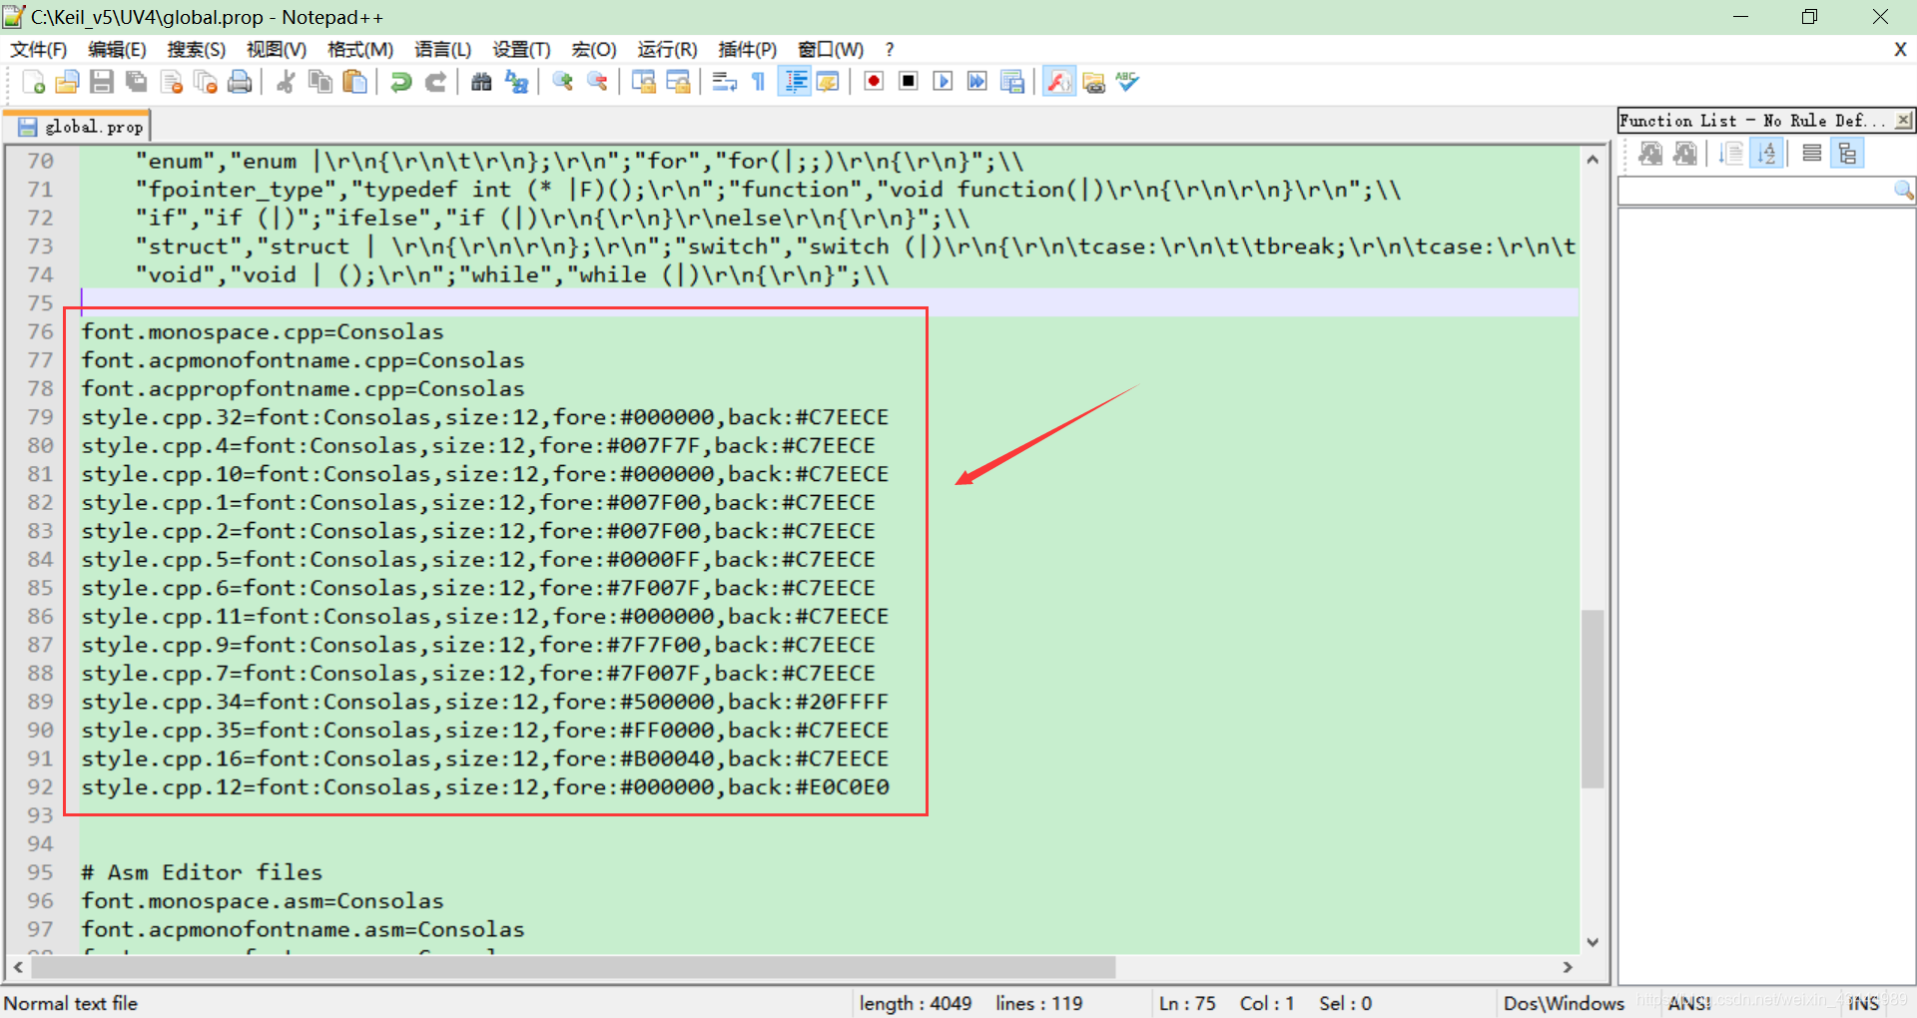Click line number 79 in the margin

point(41,417)
